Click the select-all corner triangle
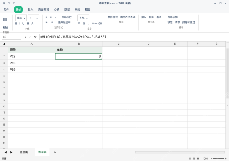Viewport: 229px width, 161px height. coord(4,44)
